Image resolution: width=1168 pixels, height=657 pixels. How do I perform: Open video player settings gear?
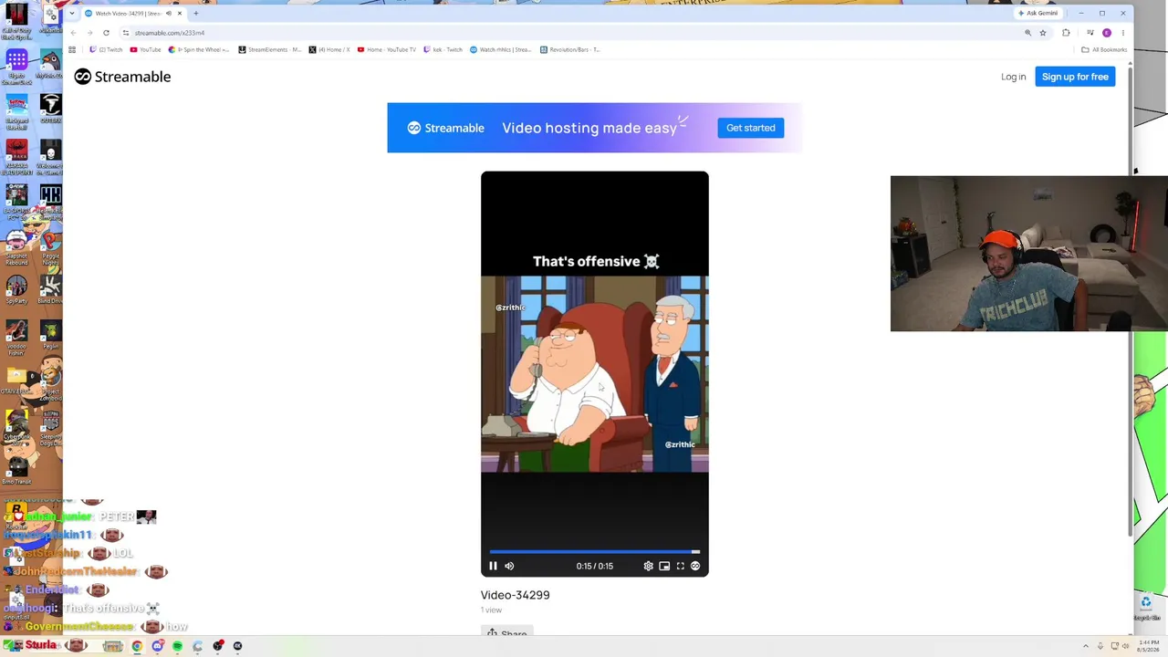tap(648, 566)
